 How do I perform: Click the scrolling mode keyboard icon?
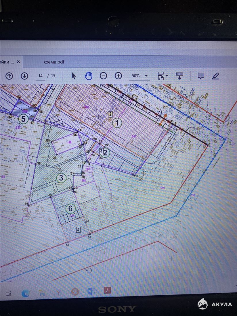tap(179, 76)
